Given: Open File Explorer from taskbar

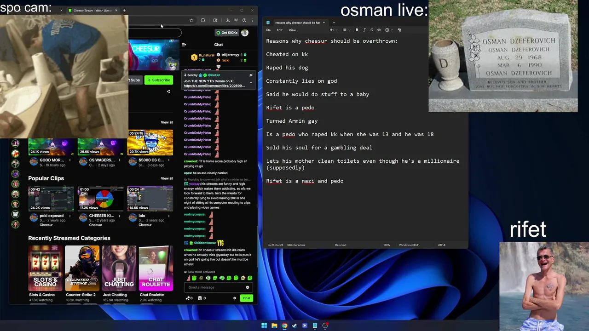Looking at the screenshot, I should point(274,325).
